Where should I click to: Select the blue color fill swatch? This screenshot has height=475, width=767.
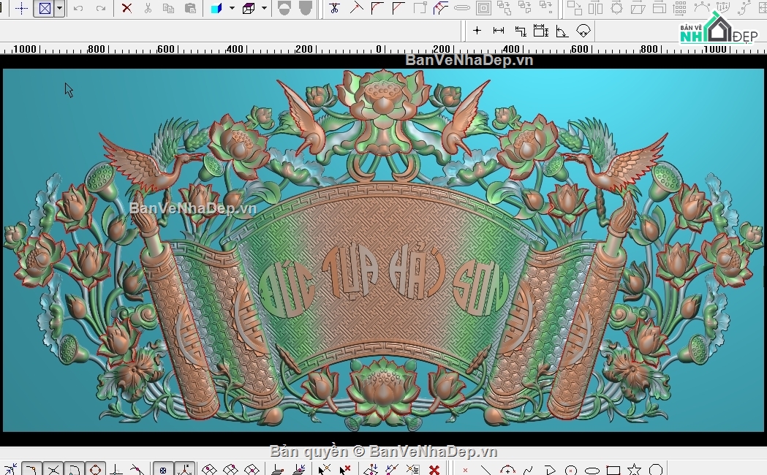pos(216,9)
